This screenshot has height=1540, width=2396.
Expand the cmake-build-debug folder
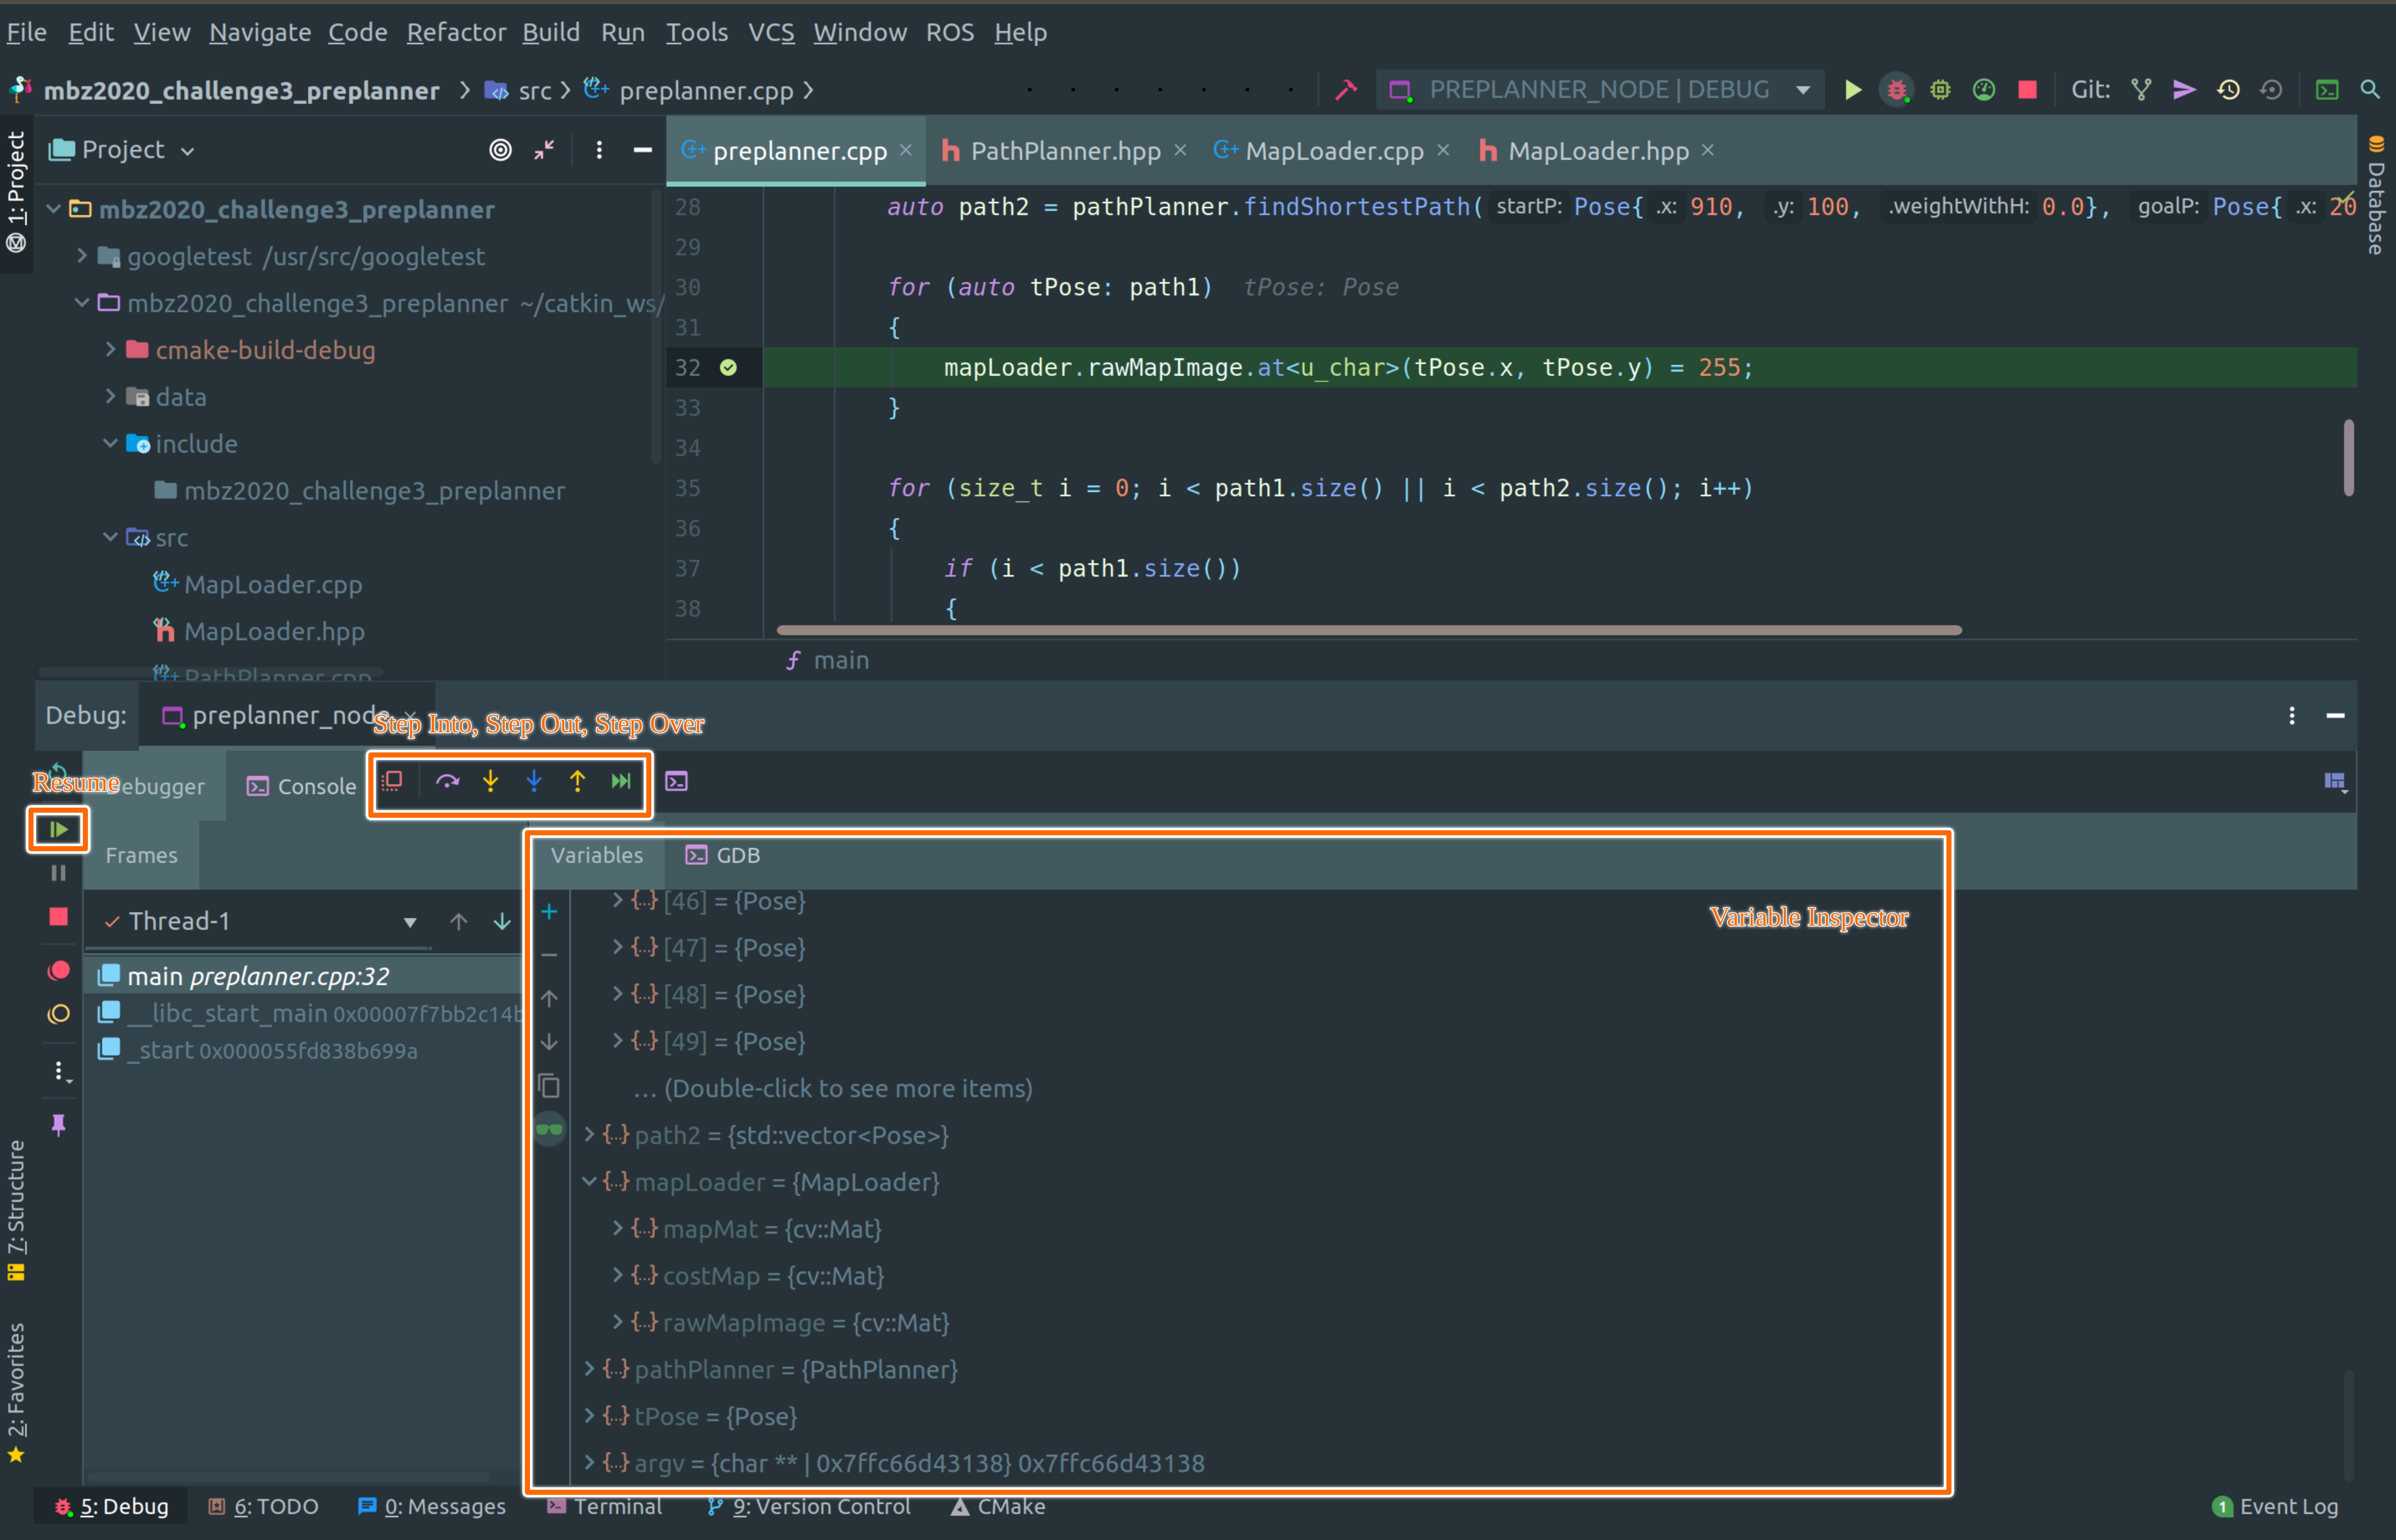(x=110, y=349)
